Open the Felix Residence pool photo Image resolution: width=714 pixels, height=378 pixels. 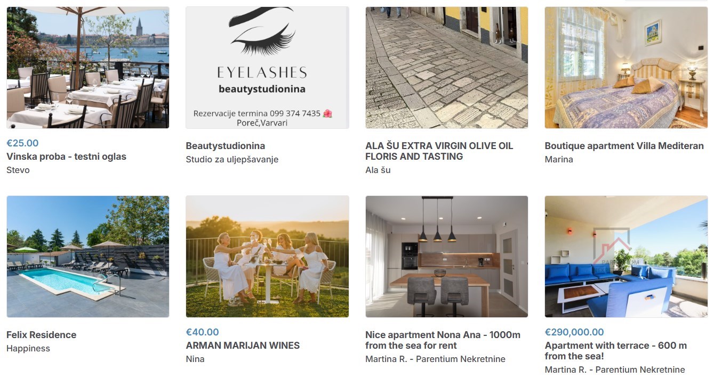tap(88, 257)
